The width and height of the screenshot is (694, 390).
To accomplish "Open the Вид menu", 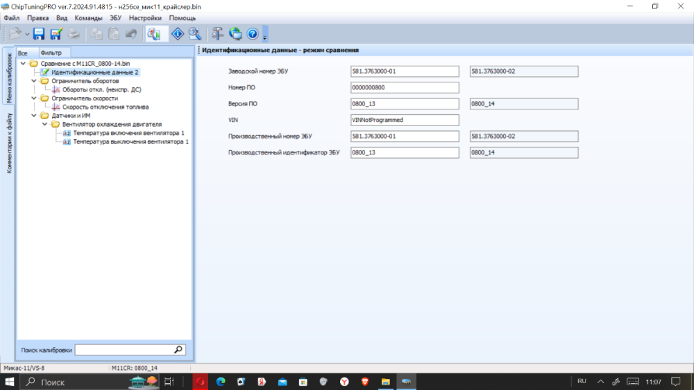I will 62,18.
